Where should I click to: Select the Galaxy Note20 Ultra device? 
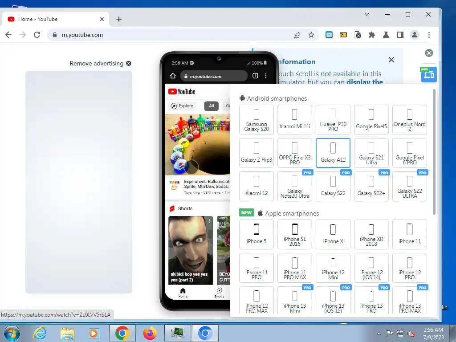(295, 187)
